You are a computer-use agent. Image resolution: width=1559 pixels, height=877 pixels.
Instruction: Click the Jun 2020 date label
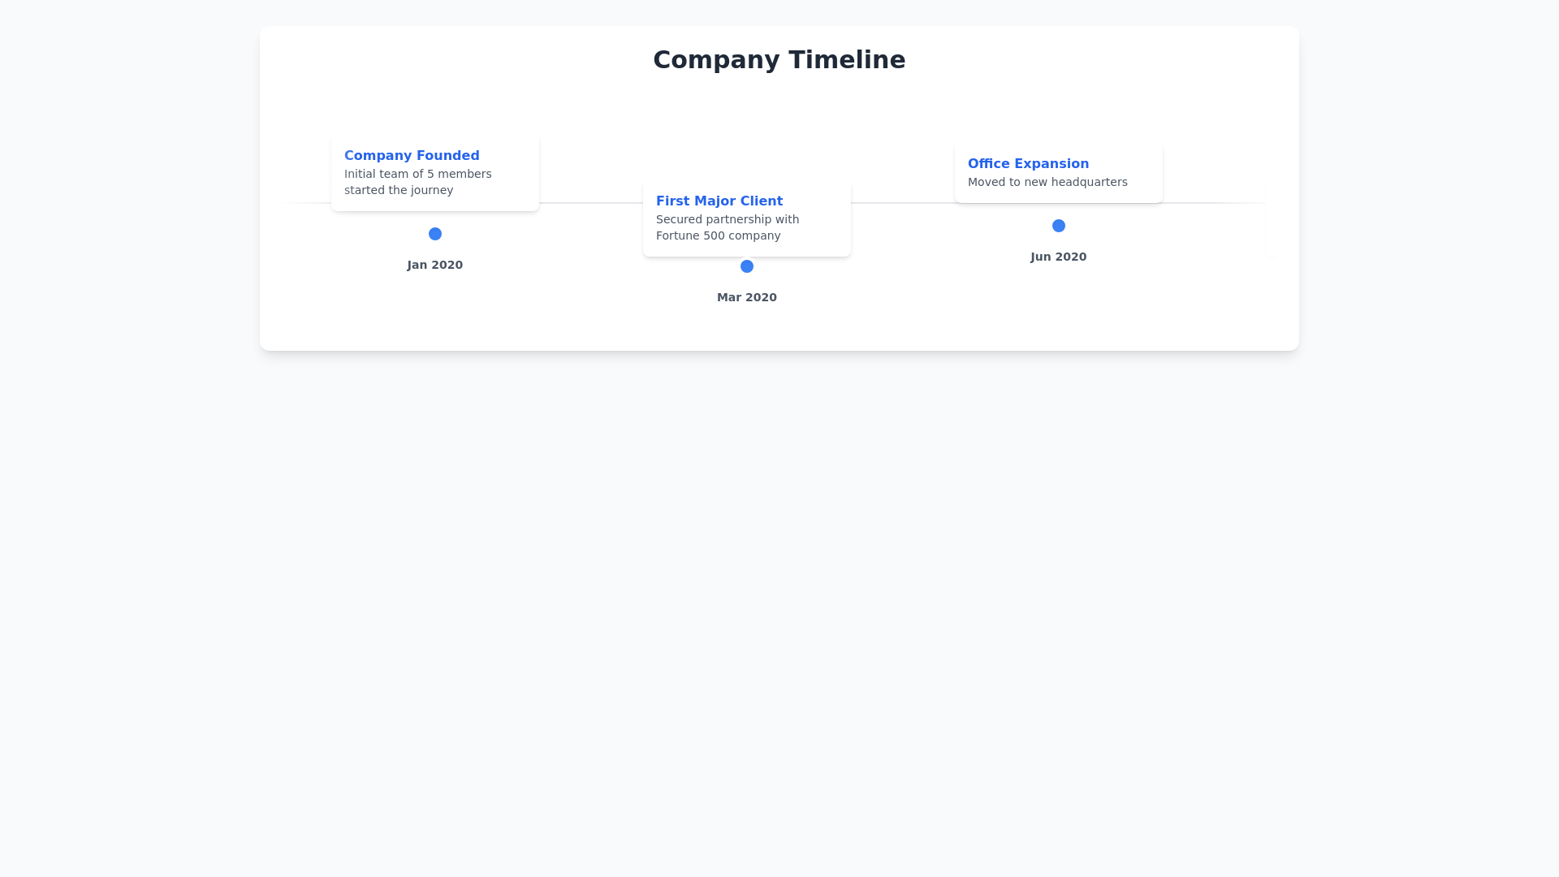pos(1058,257)
